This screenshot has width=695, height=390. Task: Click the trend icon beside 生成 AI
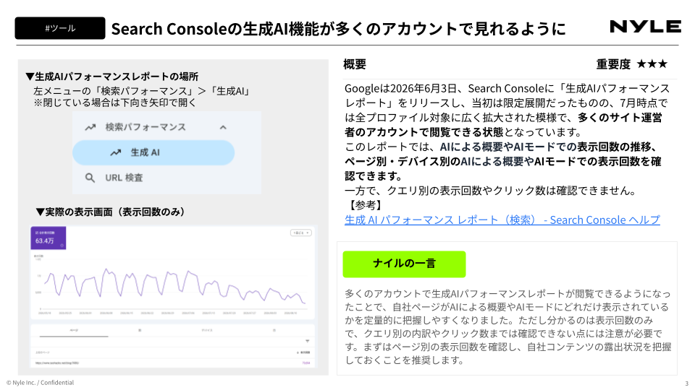[116, 152]
